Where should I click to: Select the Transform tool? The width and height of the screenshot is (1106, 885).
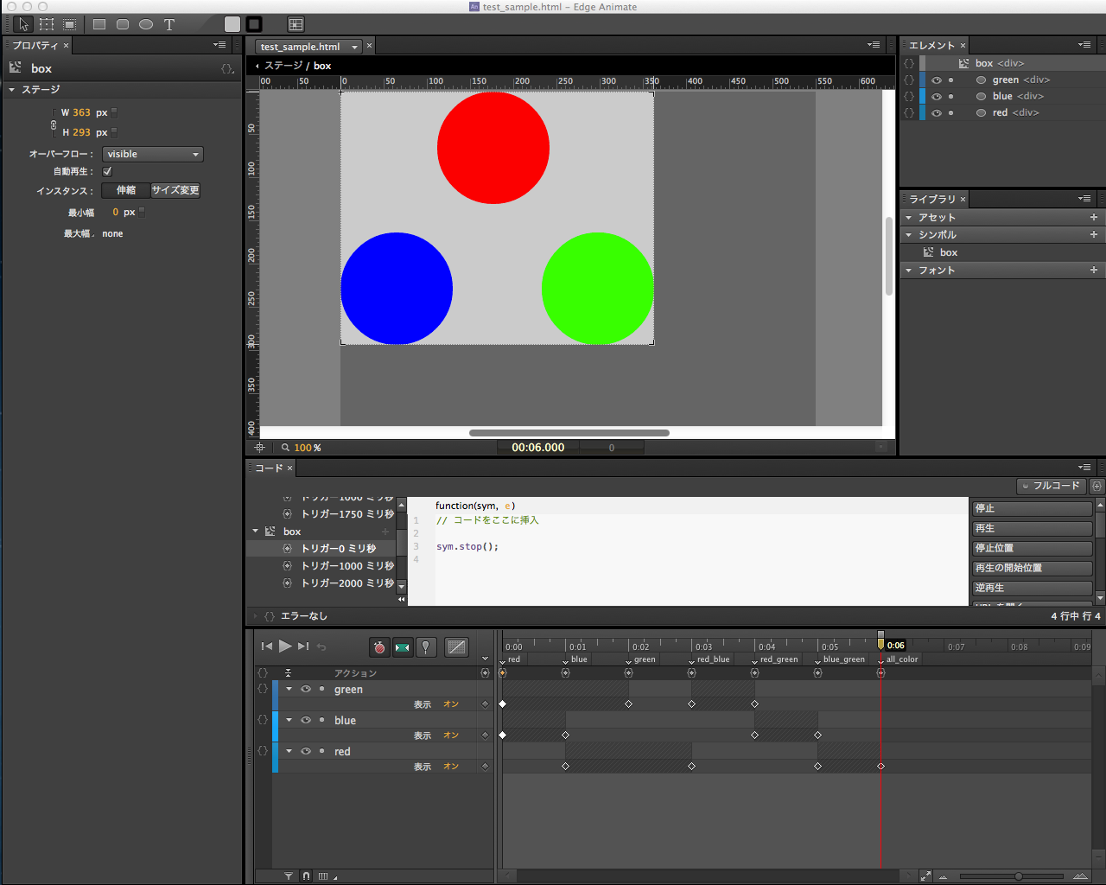point(47,24)
